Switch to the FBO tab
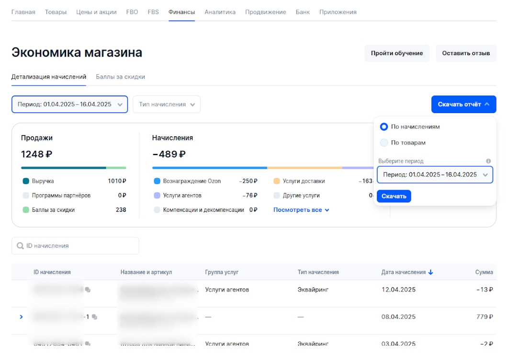This screenshot has height=360, width=508. point(132,12)
